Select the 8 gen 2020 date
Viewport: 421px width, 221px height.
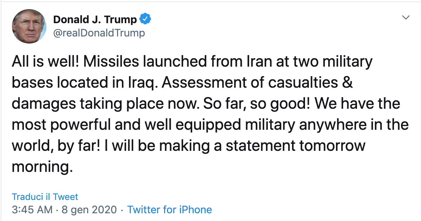(x=89, y=209)
